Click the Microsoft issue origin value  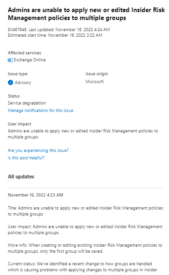pyautogui.click(x=95, y=82)
